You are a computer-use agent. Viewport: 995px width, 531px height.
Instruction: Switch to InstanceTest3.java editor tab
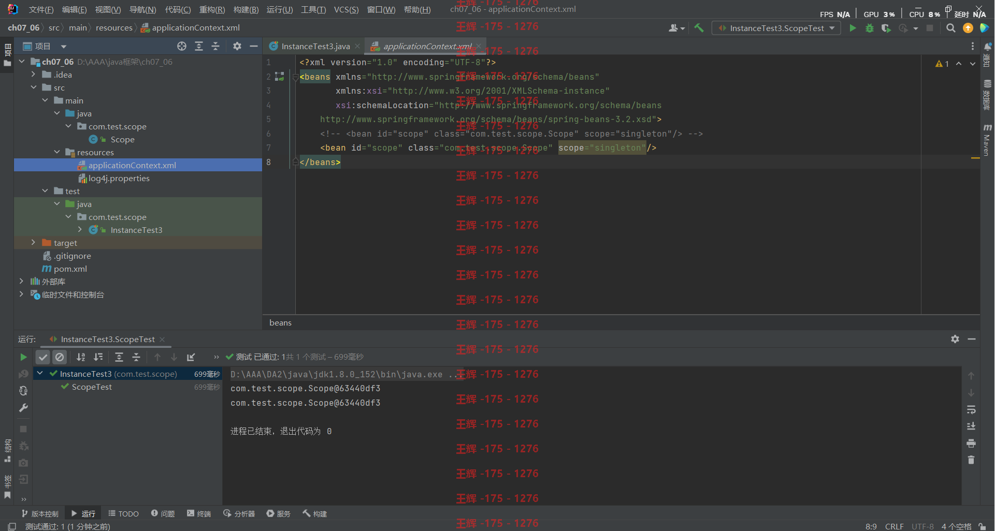click(315, 46)
